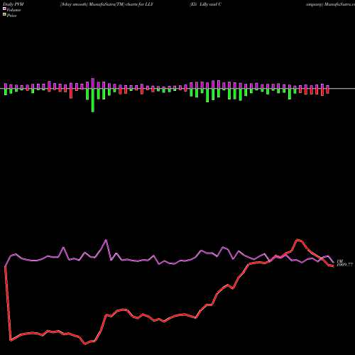Click the Volume legend color swatch
Viewport: 355px width, 355px height.
[x=4, y=9]
